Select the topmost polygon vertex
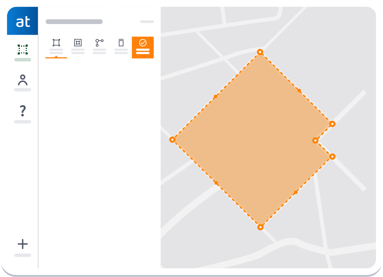 point(260,52)
